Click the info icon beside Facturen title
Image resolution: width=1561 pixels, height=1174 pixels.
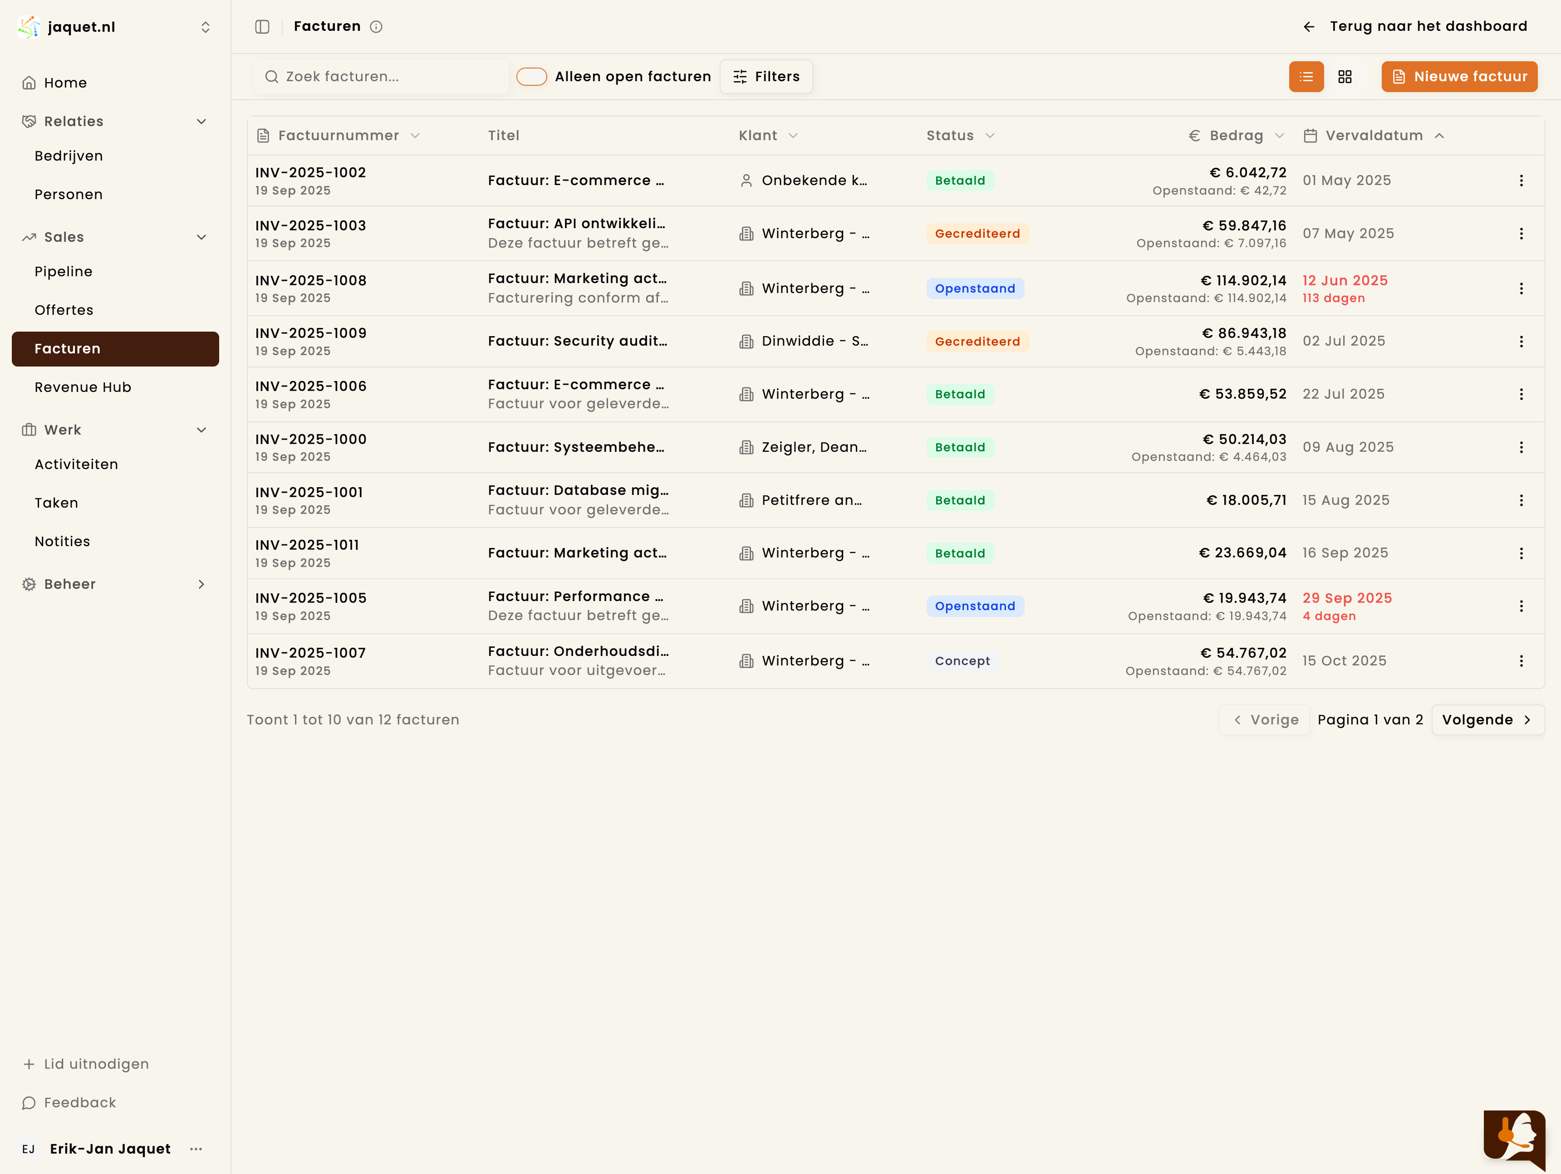coord(376,27)
